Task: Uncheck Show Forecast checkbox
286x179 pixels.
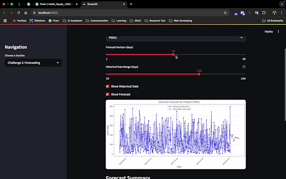Action: click(x=107, y=94)
